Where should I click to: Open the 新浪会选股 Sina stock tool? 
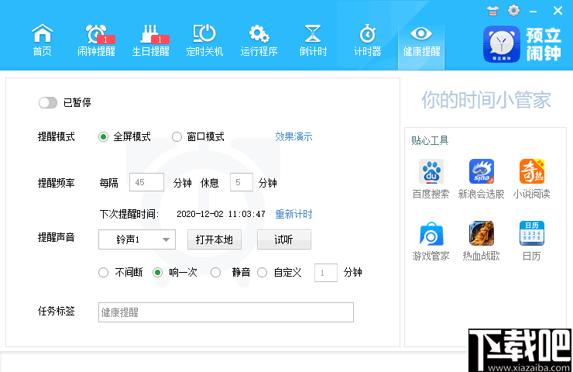point(482,179)
